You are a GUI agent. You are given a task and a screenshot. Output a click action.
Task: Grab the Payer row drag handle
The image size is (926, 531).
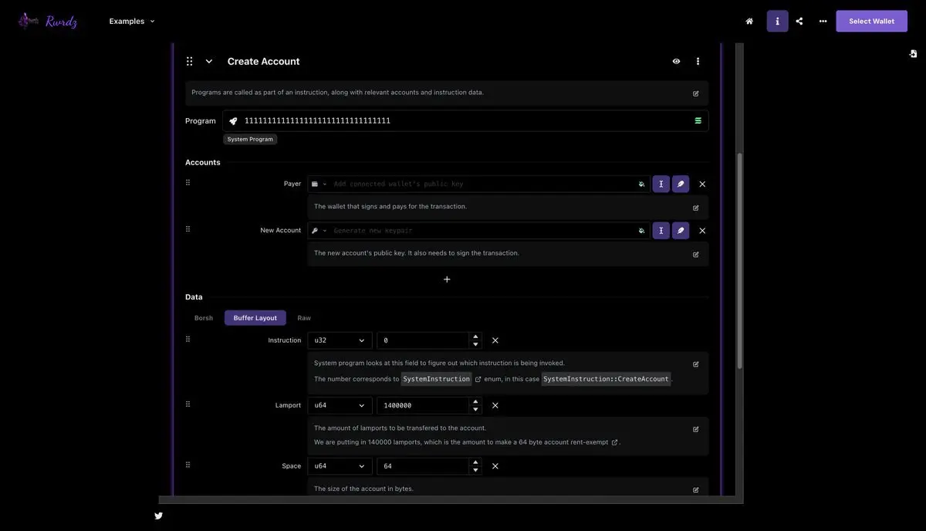(x=188, y=182)
